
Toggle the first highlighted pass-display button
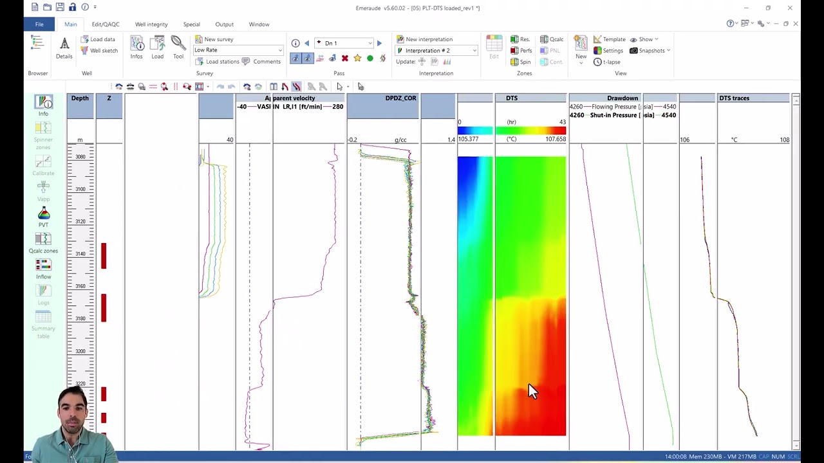[x=295, y=59]
